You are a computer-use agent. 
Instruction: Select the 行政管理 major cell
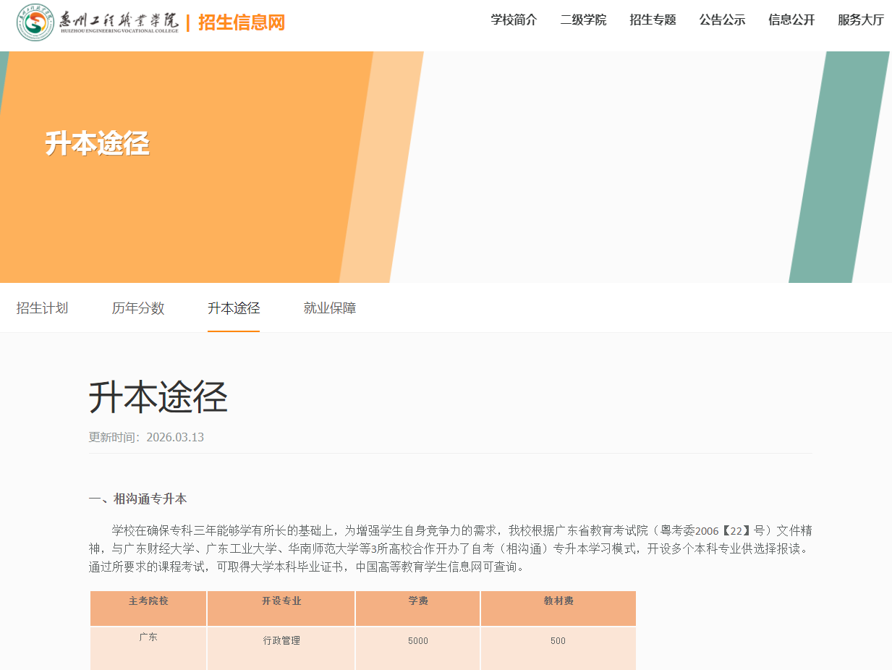click(281, 640)
